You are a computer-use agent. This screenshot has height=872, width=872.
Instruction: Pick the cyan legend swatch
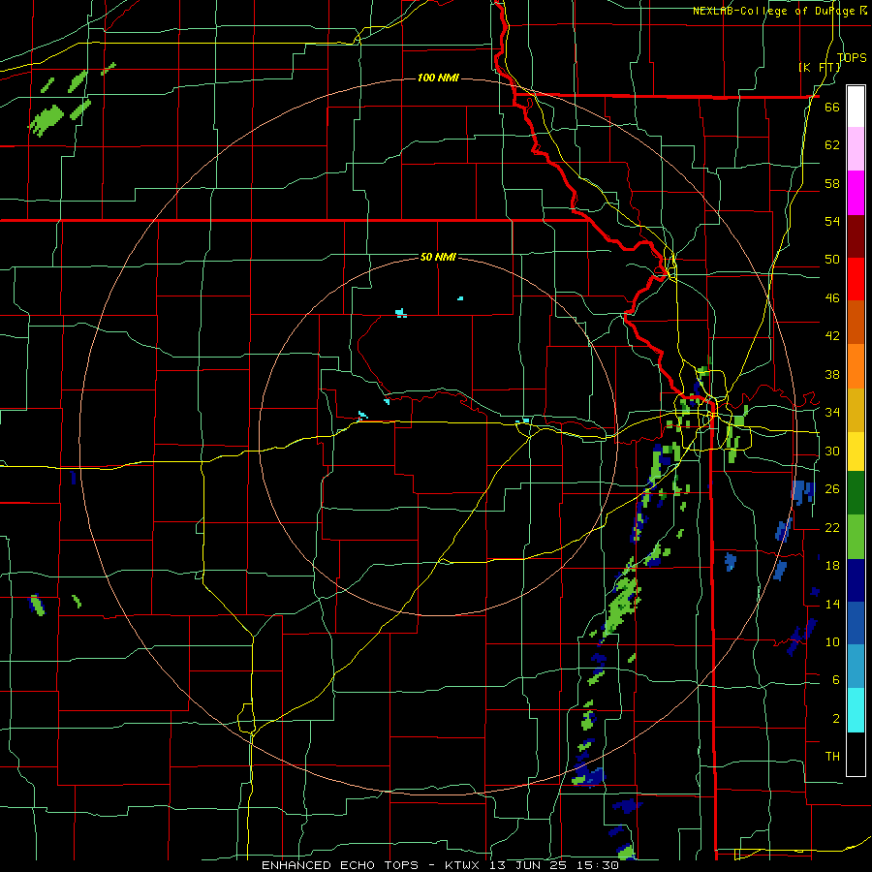(x=856, y=711)
